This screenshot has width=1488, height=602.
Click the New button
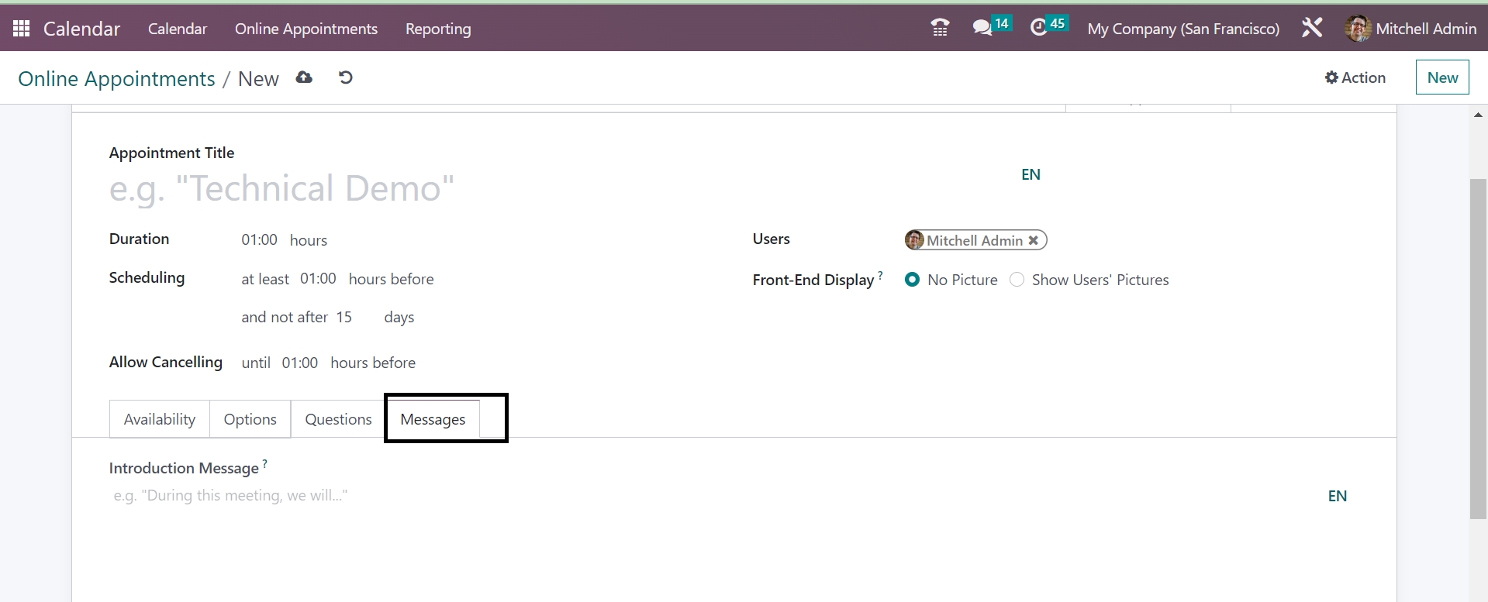1442,77
